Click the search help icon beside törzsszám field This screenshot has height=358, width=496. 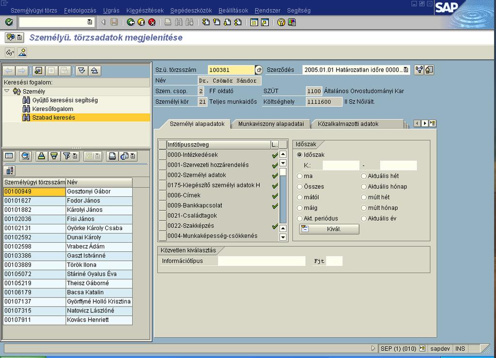(x=259, y=70)
